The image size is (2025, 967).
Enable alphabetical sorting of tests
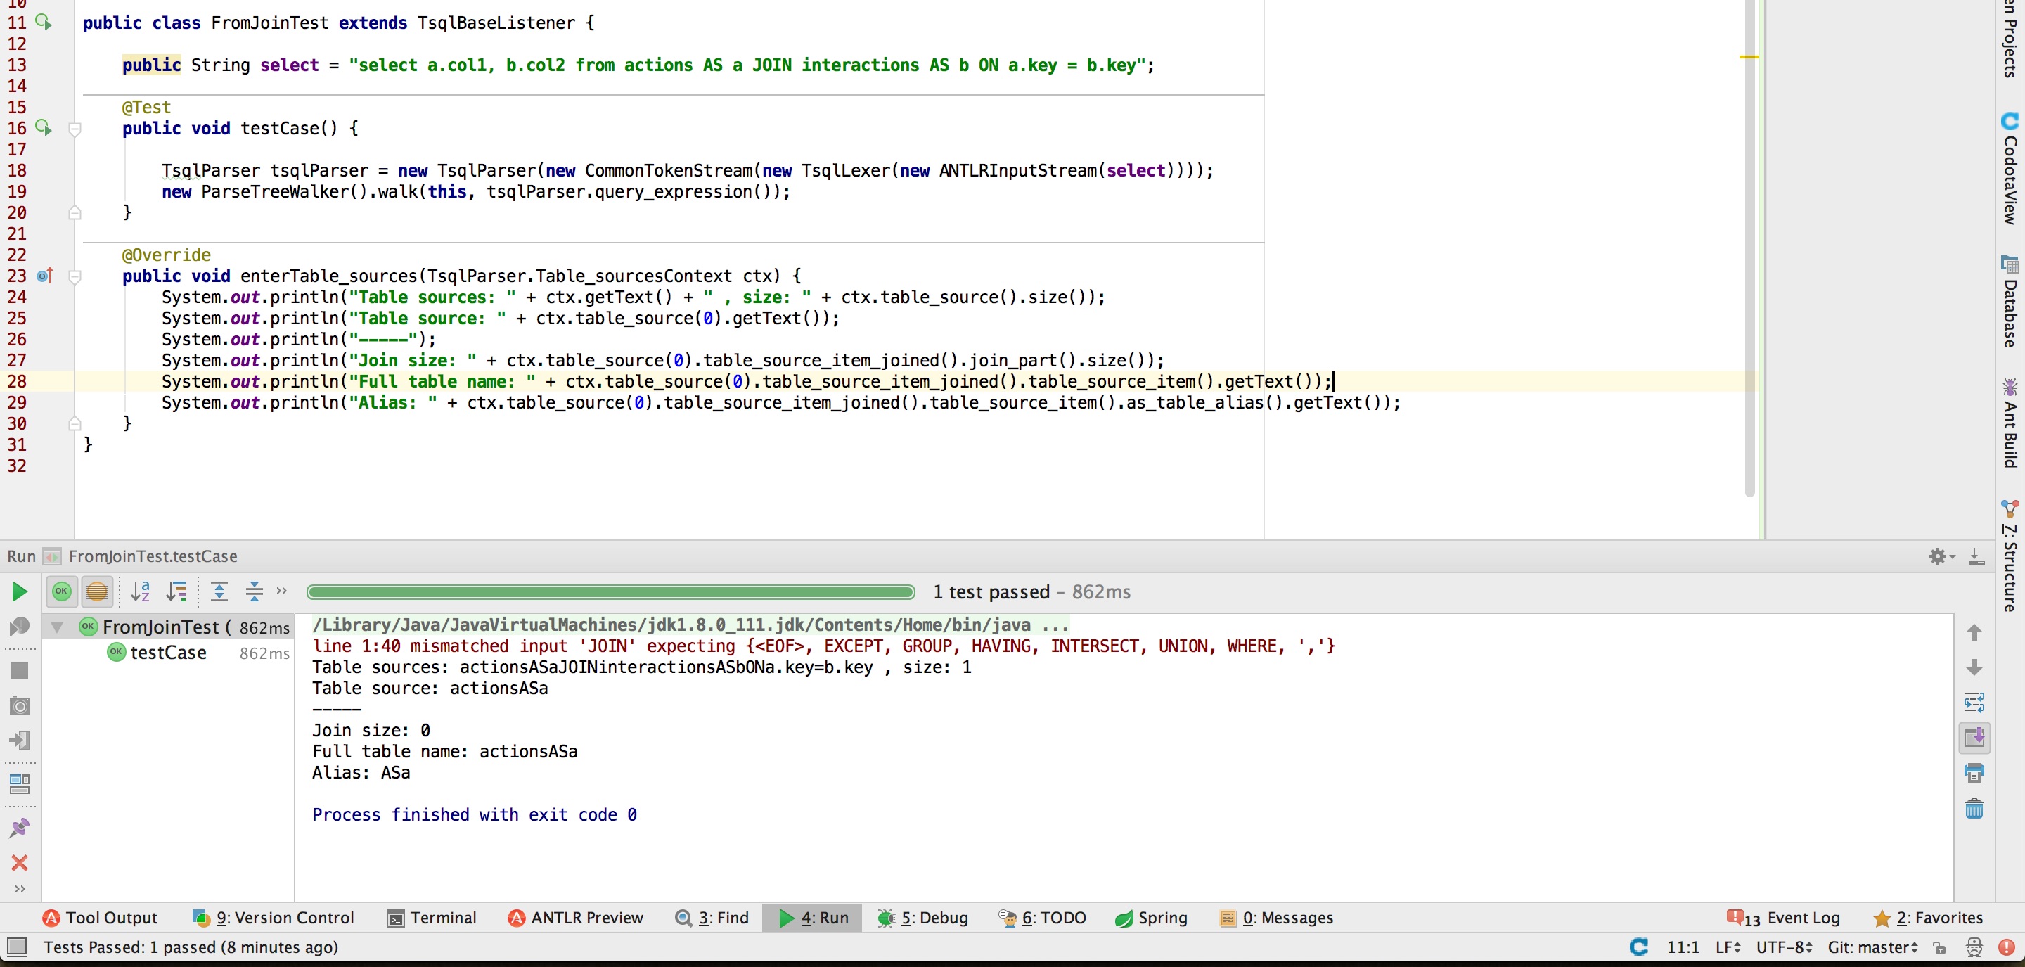pyautogui.click(x=141, y=591)
